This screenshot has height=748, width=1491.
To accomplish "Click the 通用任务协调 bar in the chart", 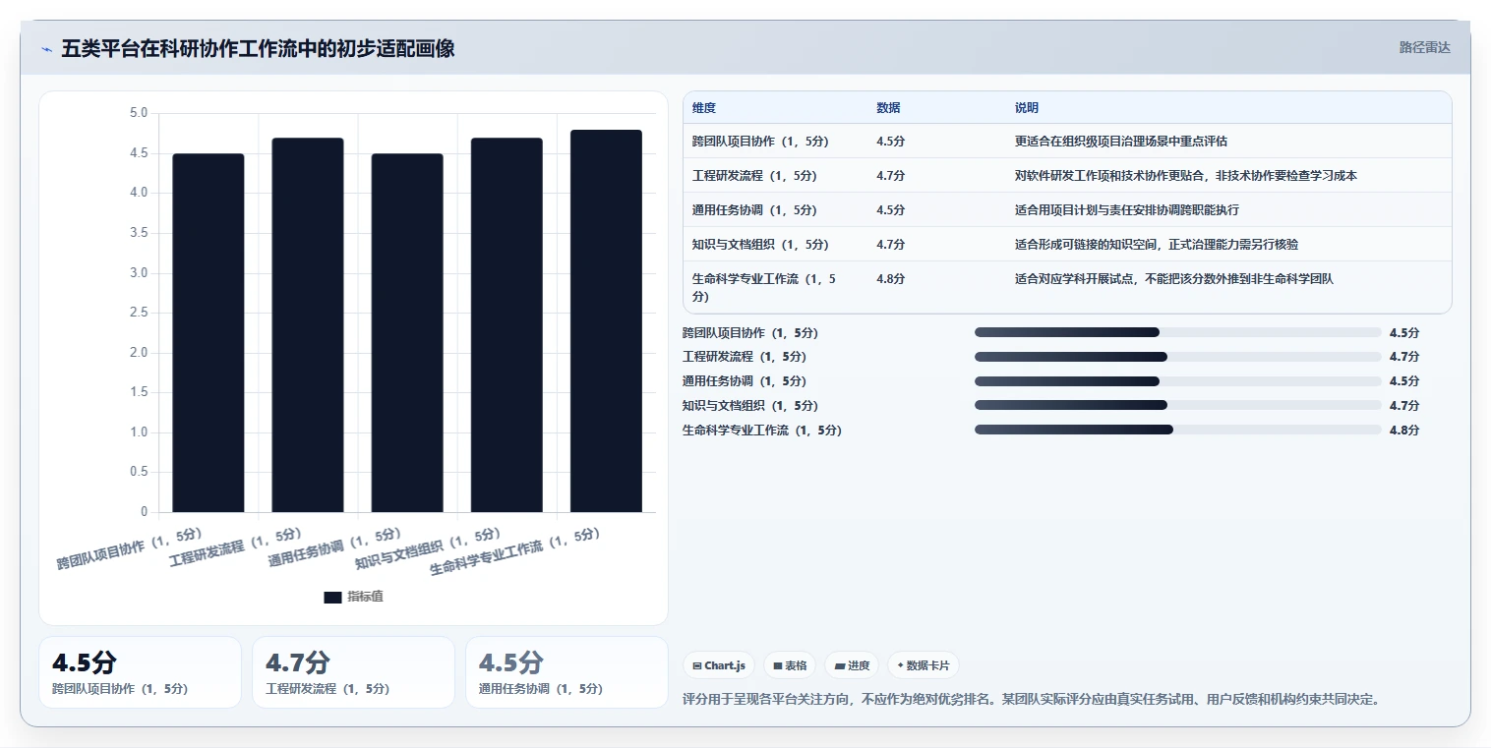I will pyautogui.click(x=407, y=333).
